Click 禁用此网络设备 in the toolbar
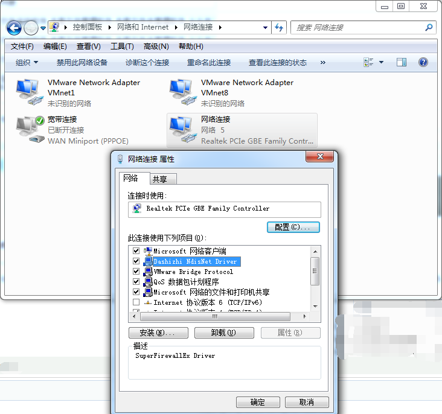442x414 pixels. click(82, 62)
